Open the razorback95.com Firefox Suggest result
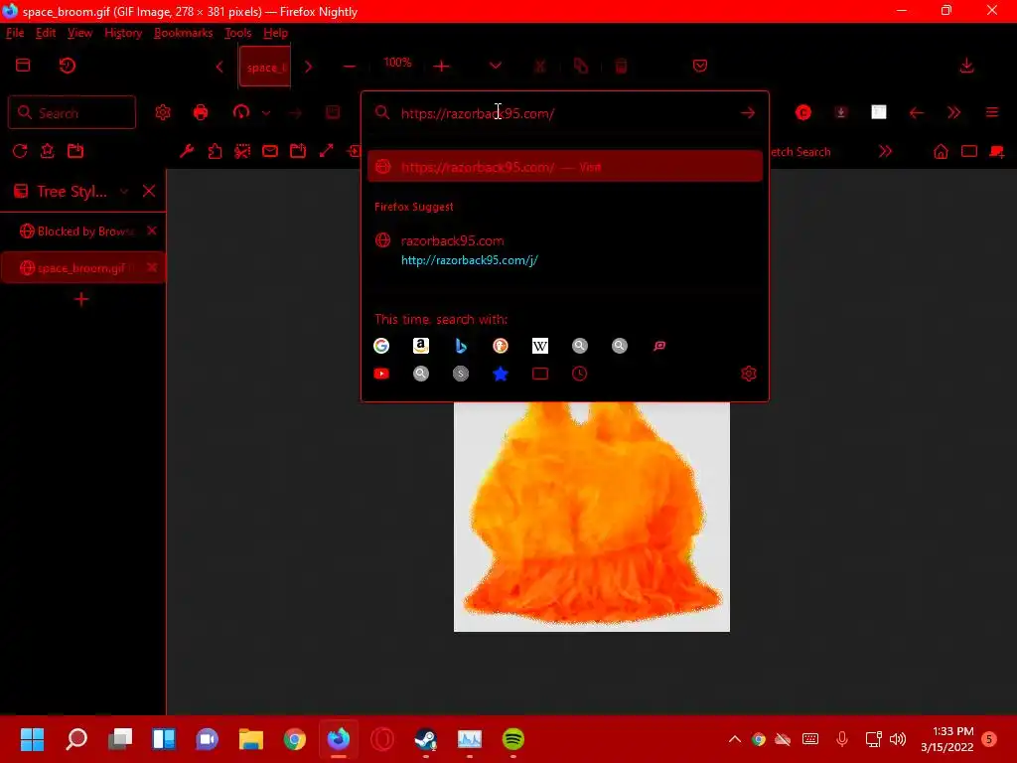 (x=565, y=249)
